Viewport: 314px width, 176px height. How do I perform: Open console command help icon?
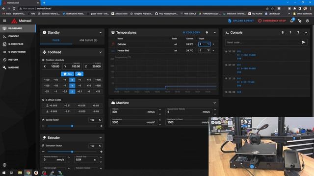pyautogui.click(x=290, y=33)
